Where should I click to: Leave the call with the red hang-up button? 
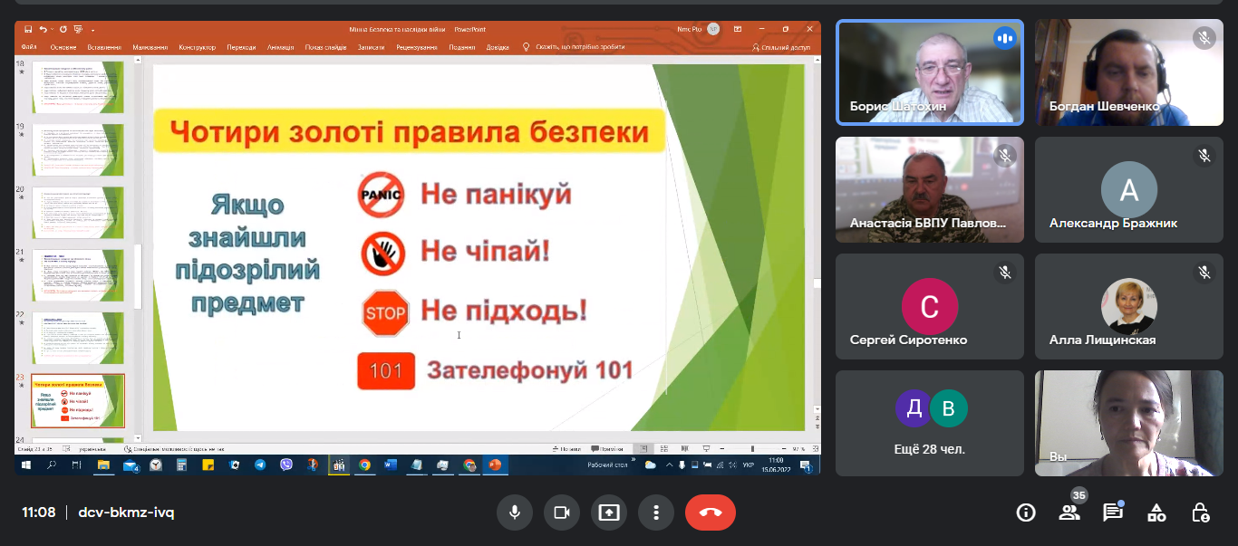[710, 512]
